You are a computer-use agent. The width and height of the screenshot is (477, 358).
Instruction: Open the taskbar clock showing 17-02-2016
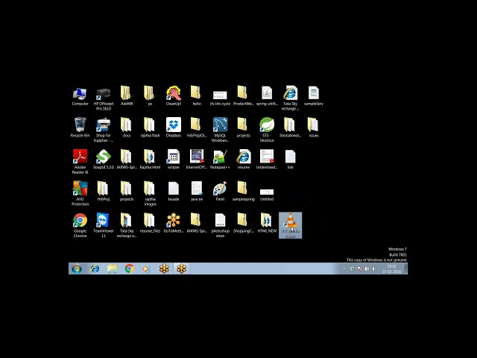[391, 268]
